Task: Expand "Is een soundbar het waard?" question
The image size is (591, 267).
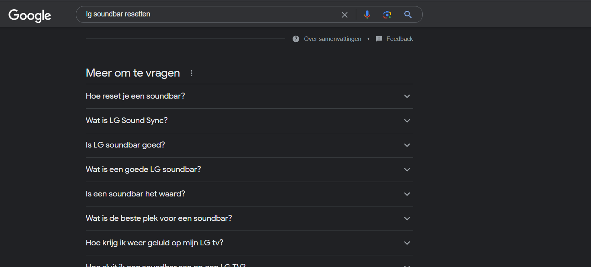Action: tap(135, 194)
